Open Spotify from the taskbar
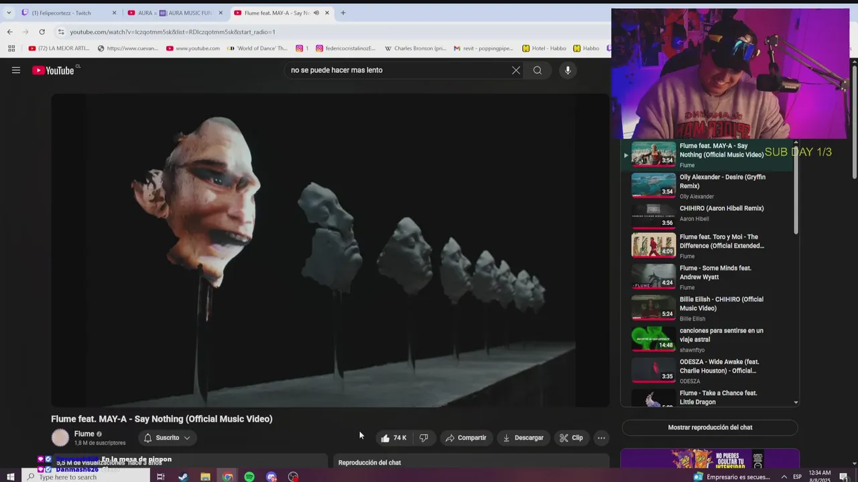The width and height of the screenshot is (858, 482). (x=249, y=477)
